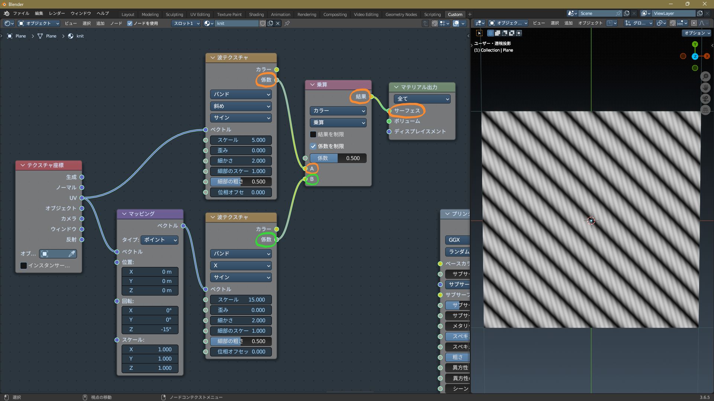Click the pin icon in node editor header
The height and width of the screenshot is (401, 714).
click(287, 23)
